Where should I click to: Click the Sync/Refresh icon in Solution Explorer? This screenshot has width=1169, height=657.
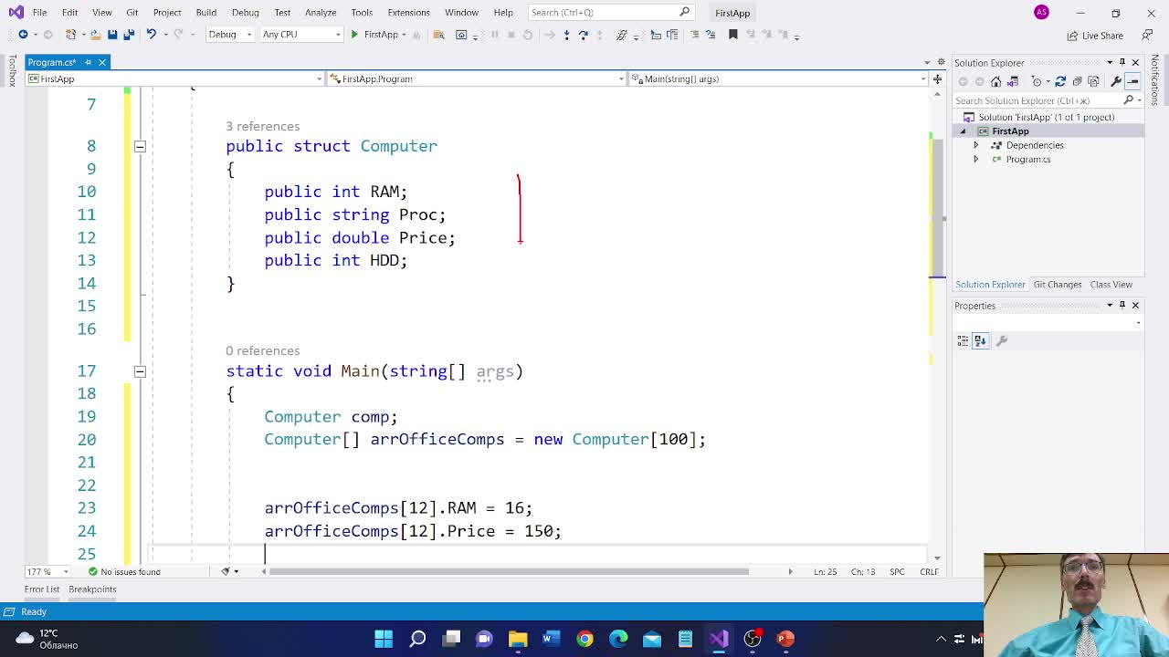[1060, 81]
